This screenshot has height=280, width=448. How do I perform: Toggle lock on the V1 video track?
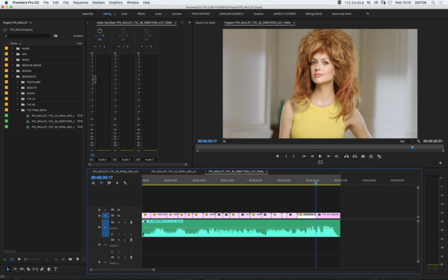tap(99, 216)
